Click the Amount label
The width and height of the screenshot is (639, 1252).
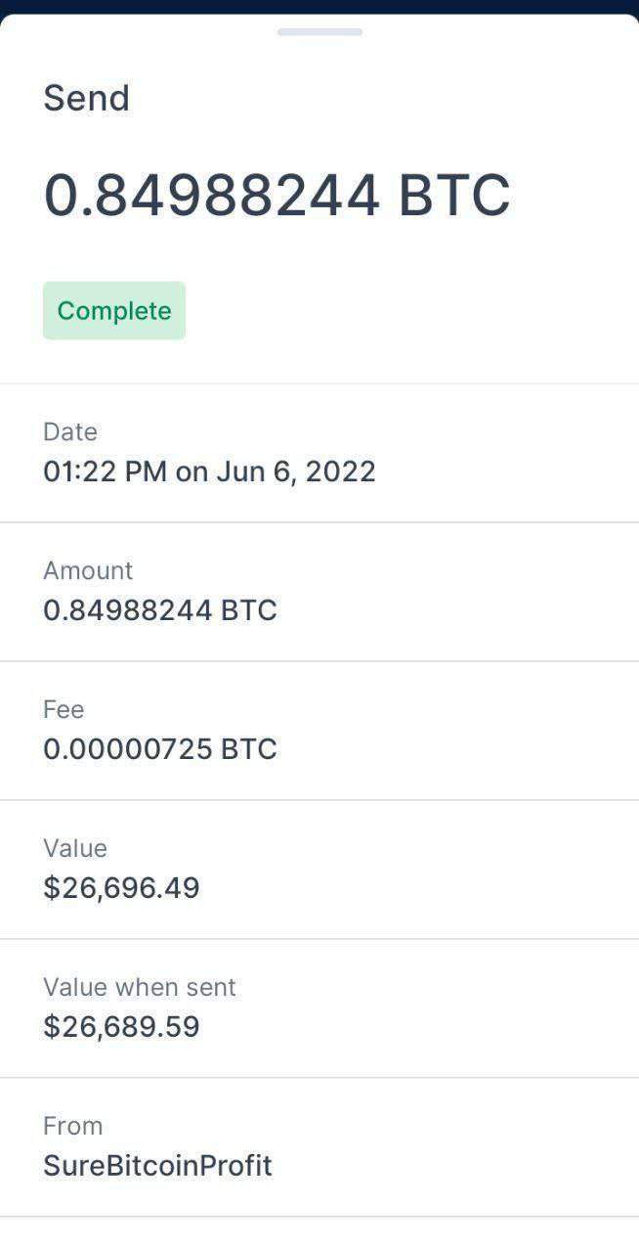[88, 570]
